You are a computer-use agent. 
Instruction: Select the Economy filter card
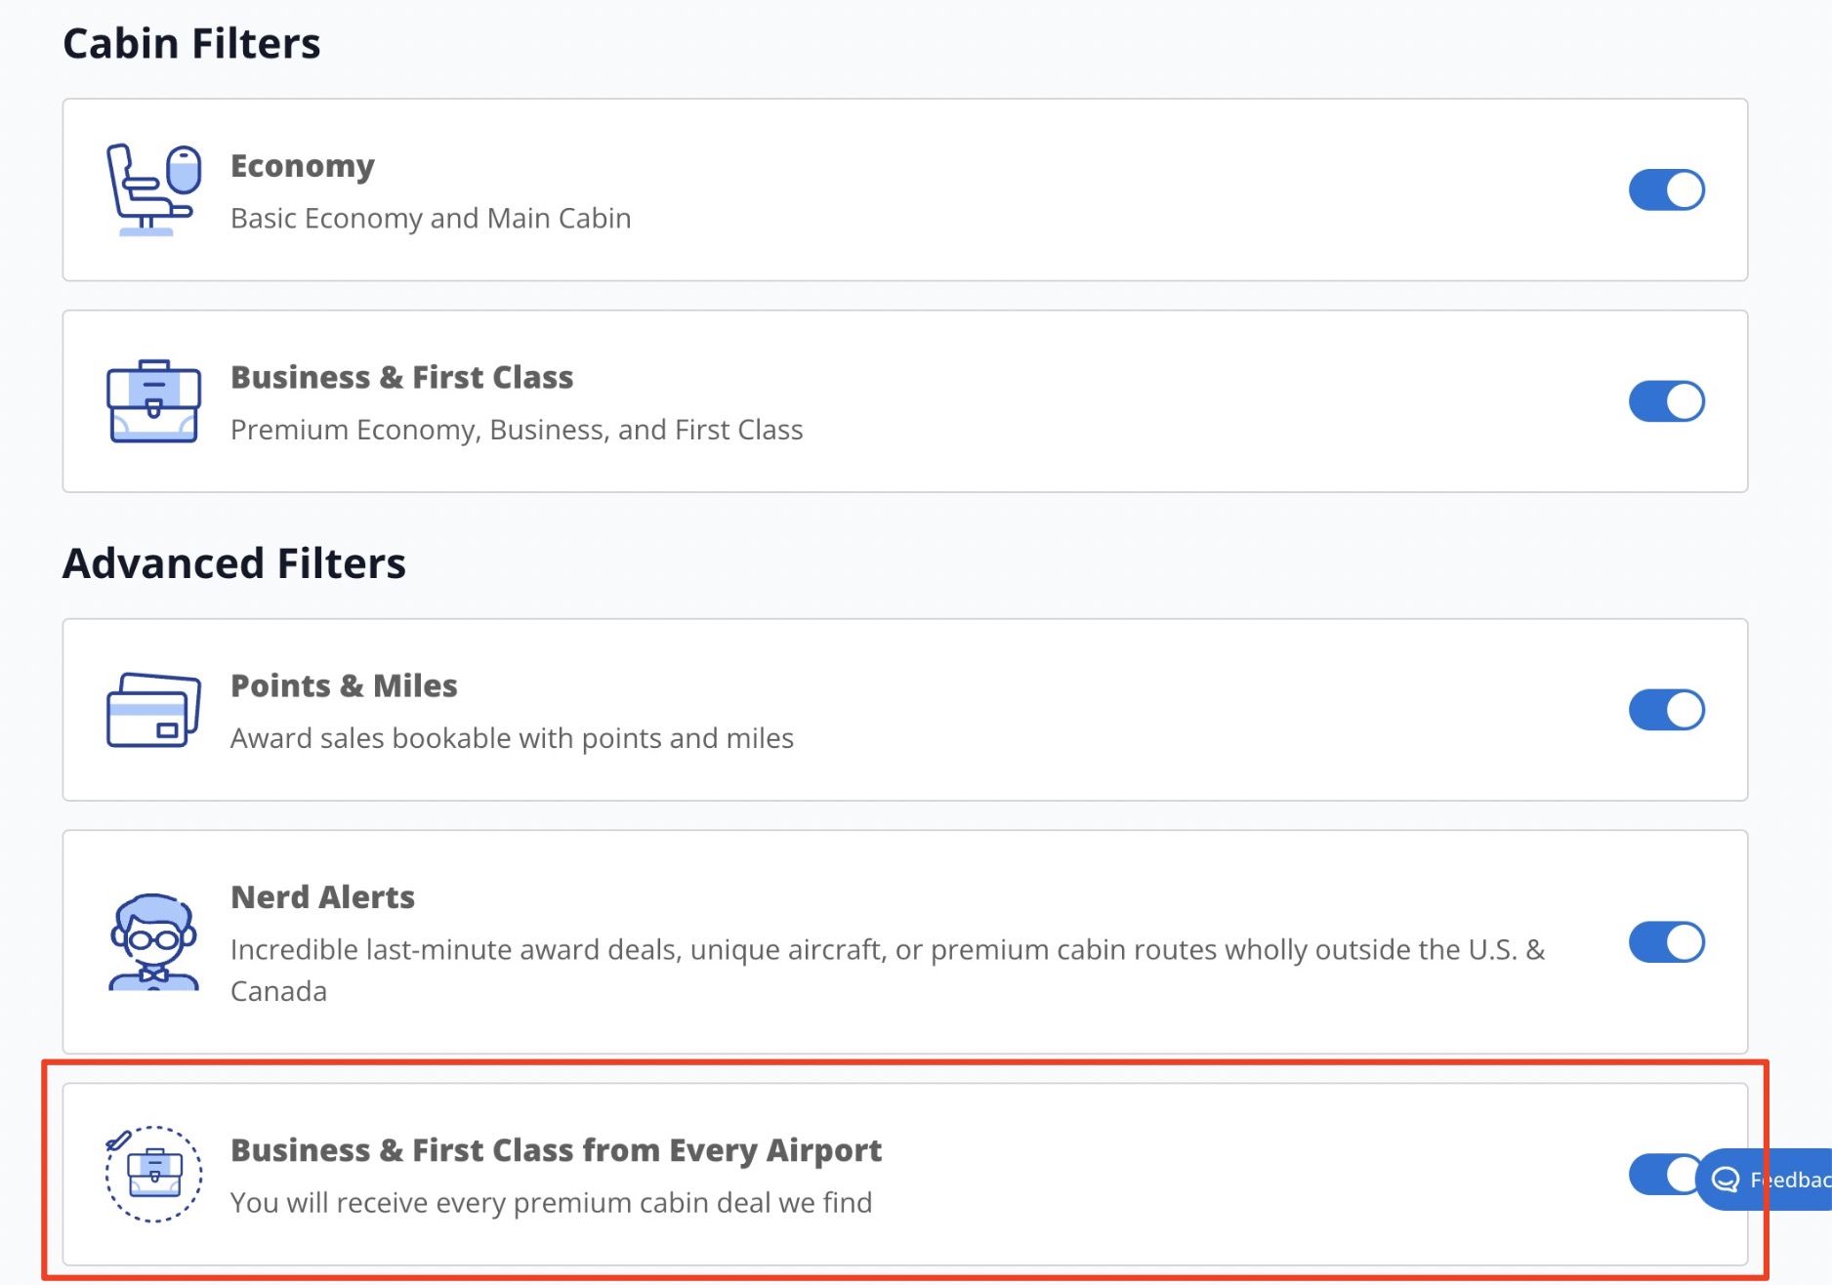(x=879, y=188)
